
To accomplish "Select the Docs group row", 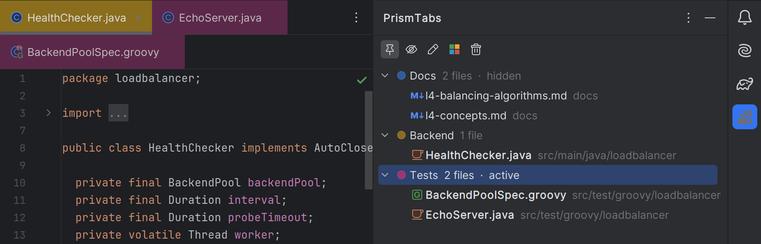I will (x=548, y=76).
